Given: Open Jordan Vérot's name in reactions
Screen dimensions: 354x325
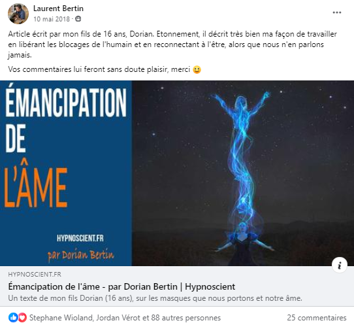Looking at the screenshot, I should (118, 318).
